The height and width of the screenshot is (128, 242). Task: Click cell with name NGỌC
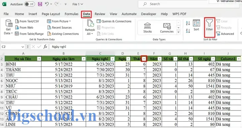point(23,81)
